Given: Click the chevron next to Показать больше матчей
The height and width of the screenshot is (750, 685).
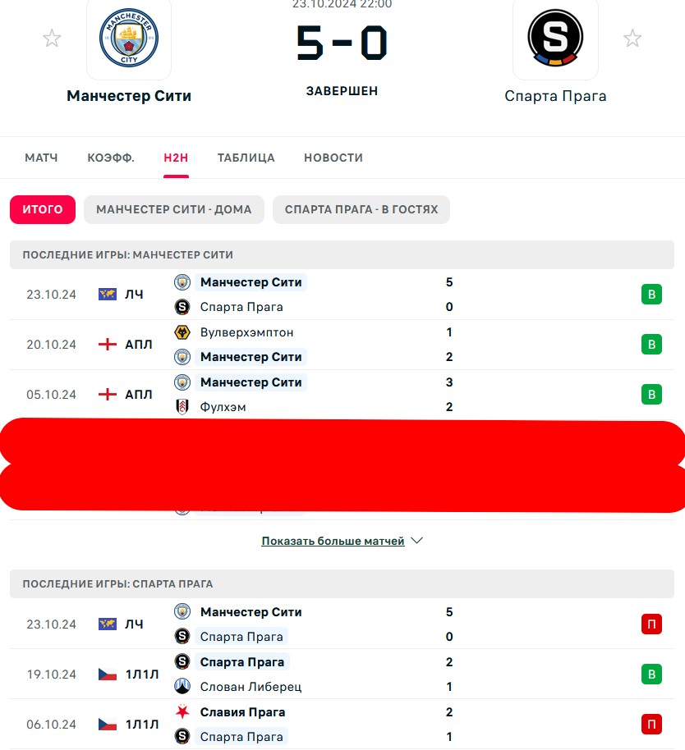Looking at the screenshot, I should [x=417, y=541].
